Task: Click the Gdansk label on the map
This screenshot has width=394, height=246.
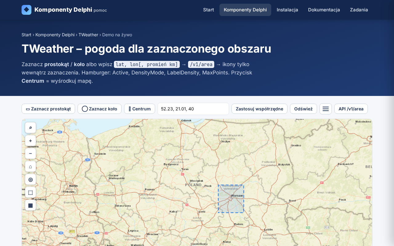Action: pyautogui.click(x=186, y=120)
